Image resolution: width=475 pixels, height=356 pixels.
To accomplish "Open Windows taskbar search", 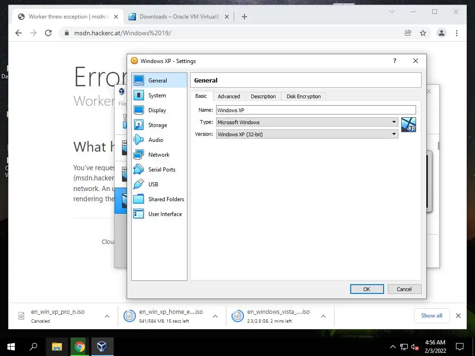I will pyautogui.click(x=33, y=347).
